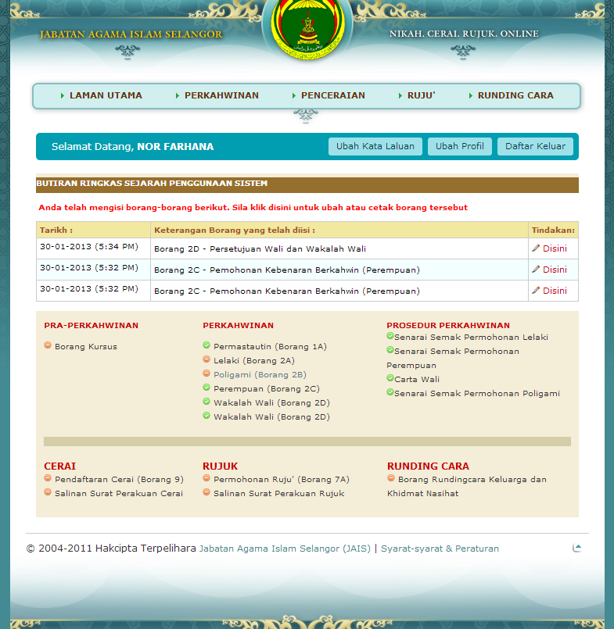The image size is (614, 629).
Task: Open the last Wakalah Wali (Borang 2D) link
Action: pyautogui.click(x=272, y=416)
